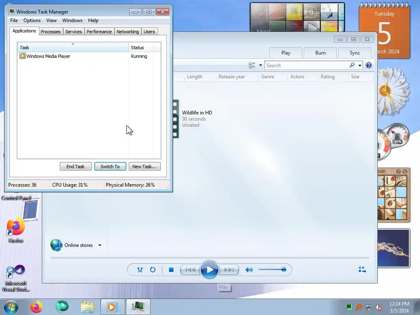Click the green Task Manager tray icon
This screenshot has height=315, width=420.
click(349, 307)
